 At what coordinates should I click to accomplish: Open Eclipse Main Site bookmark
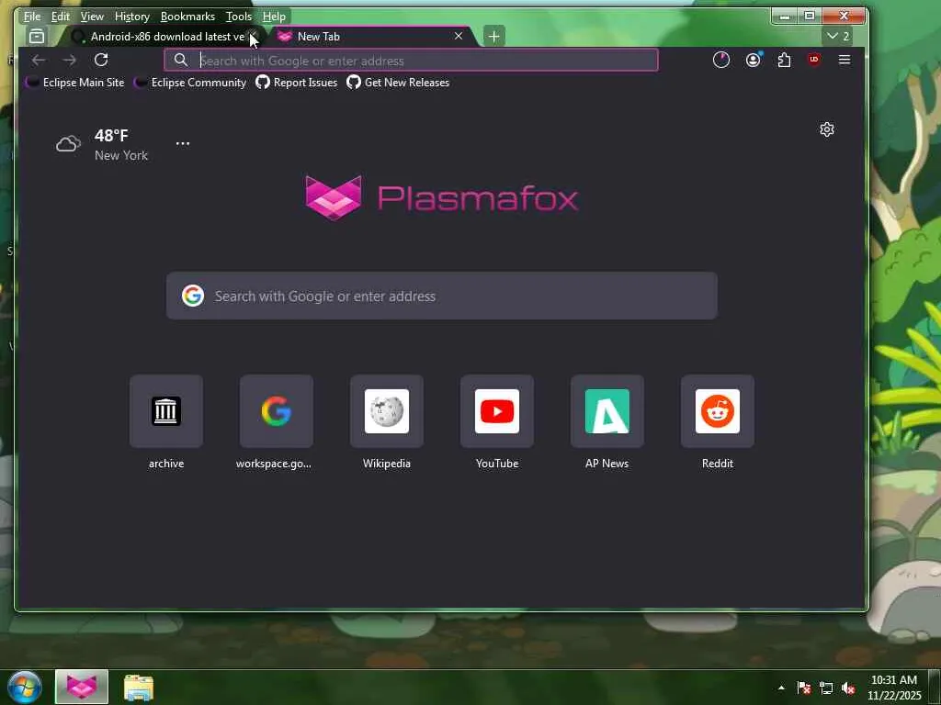click(x=75, y=83)
